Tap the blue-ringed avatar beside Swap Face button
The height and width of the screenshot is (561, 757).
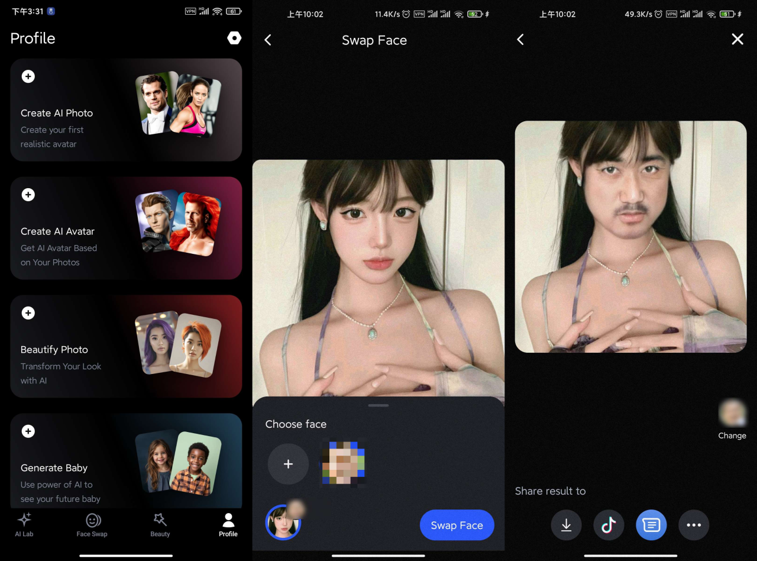[x=284, y=523]
